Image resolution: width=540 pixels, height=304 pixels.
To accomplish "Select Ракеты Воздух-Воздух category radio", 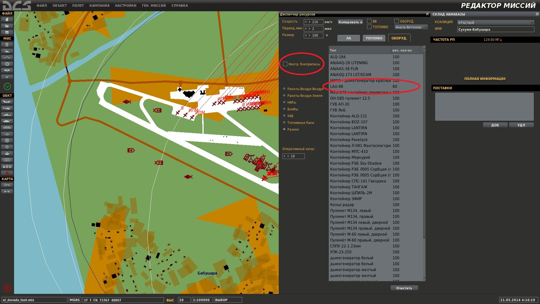I will point(284,89).
